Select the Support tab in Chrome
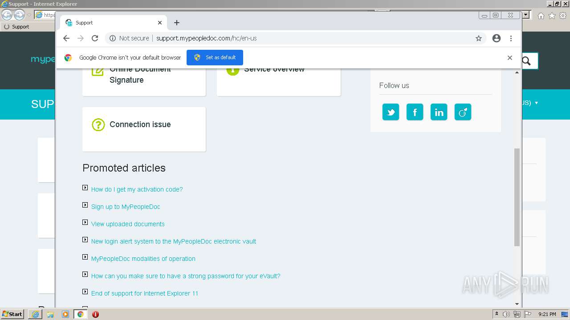This screenshot has width=570, height=320. 113,23
